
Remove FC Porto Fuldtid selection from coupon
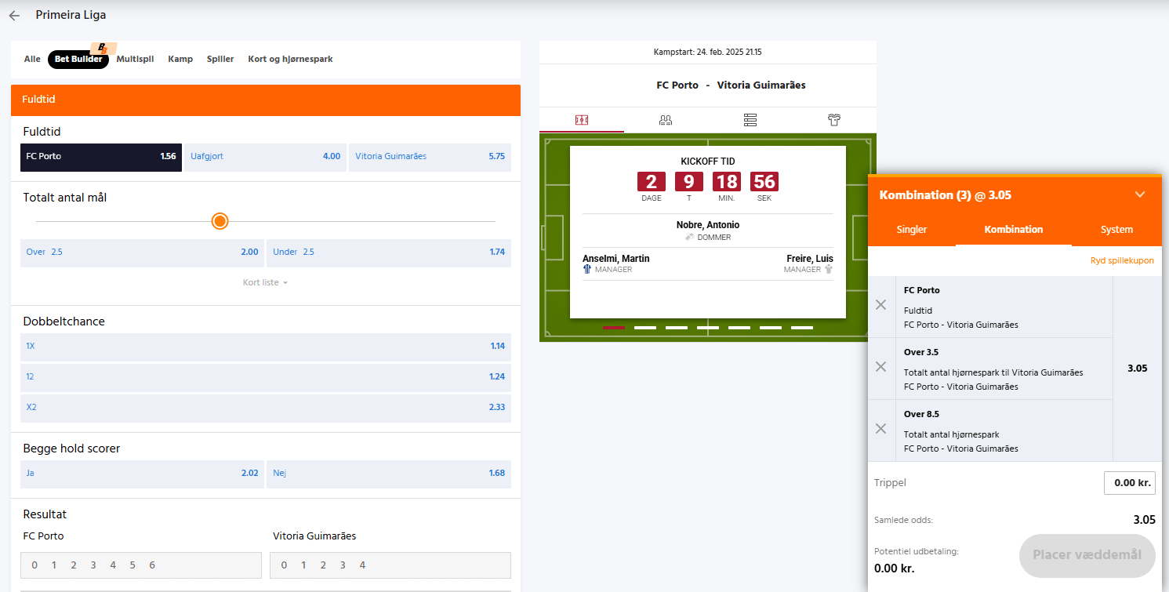pyautogui.click(x=880, y=305)
